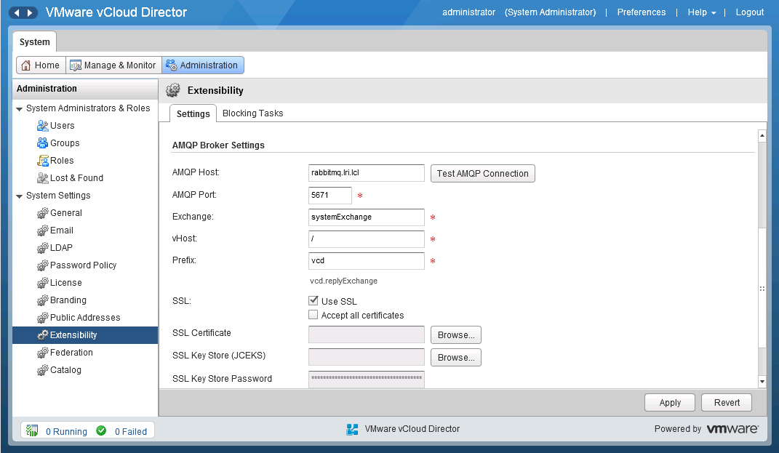The image size is (779, 453).
Task: Click the Extensibility header gear icon
Action: (x=173, y=90)
